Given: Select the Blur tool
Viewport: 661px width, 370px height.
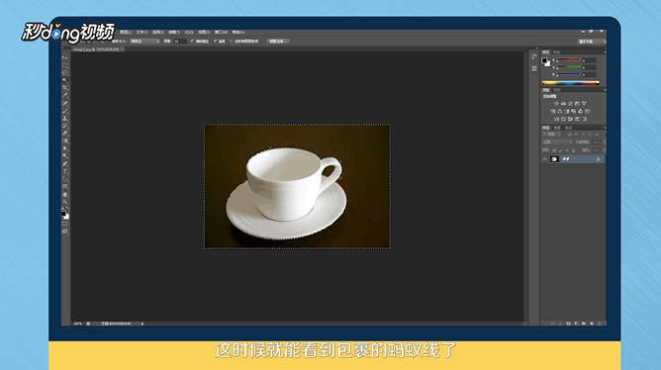Looking at the screenshot, I should [65, 148].
